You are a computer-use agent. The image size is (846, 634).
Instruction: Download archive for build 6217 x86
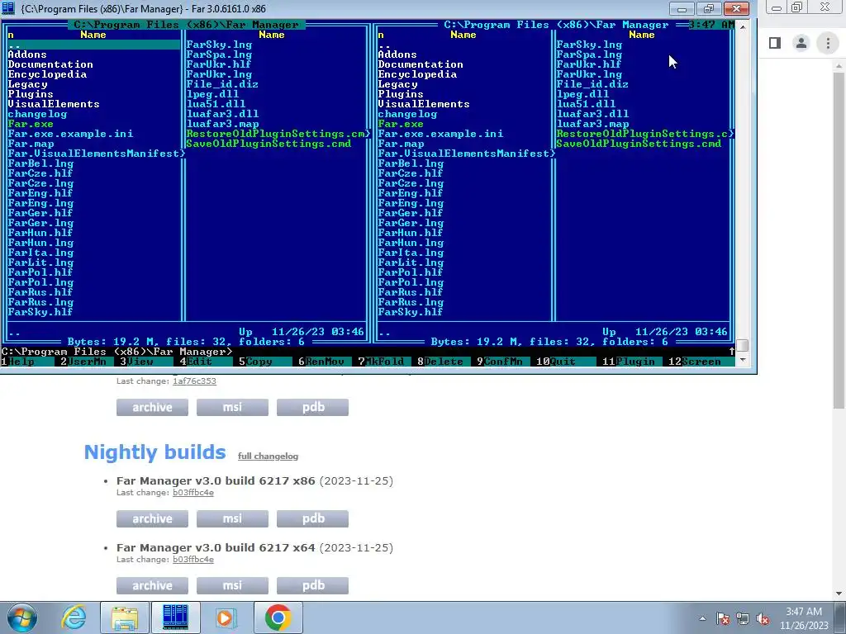[x=152, y=518]
